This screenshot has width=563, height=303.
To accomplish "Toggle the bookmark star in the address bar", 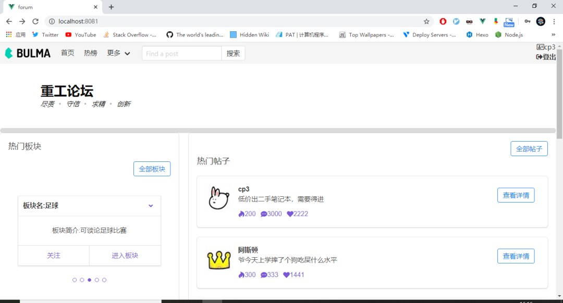I will click(x=426, y=21).
